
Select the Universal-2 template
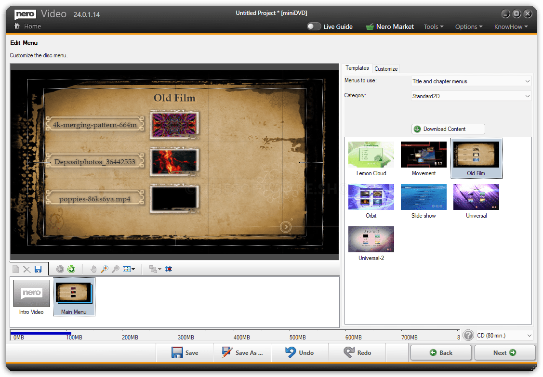pos(371,243)
